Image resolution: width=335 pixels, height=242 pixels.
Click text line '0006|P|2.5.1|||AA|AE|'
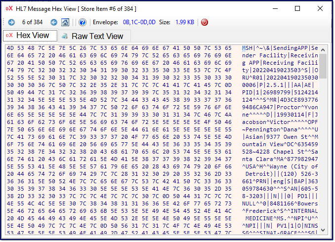point(278,85)
